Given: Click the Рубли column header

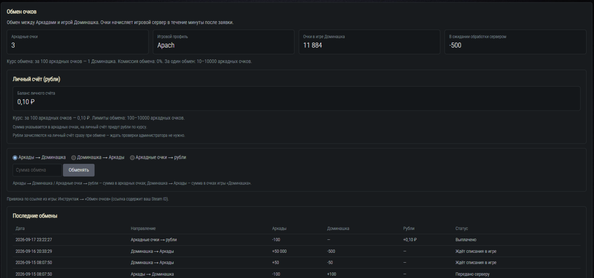Looking at the screenshot, I should (x=409, y=228).
